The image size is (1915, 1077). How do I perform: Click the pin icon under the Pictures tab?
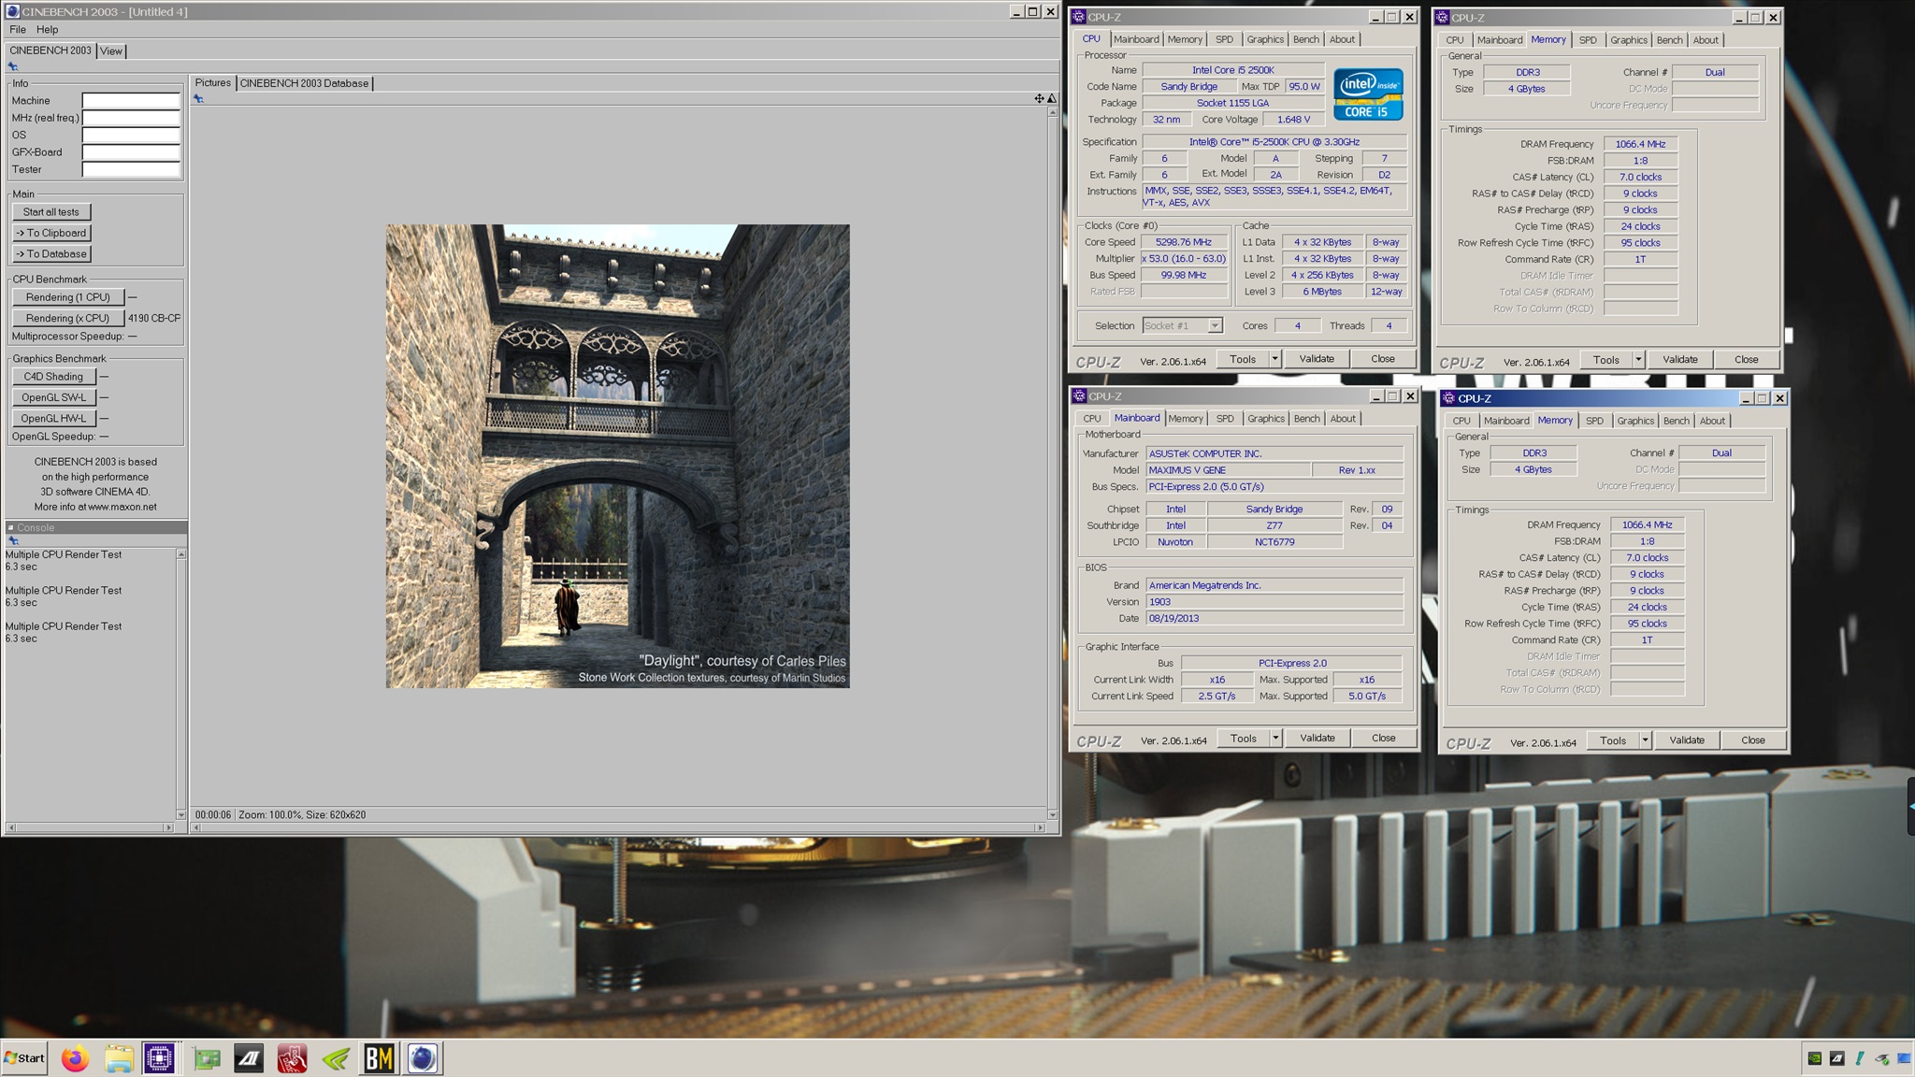click(x=198, y=99)
